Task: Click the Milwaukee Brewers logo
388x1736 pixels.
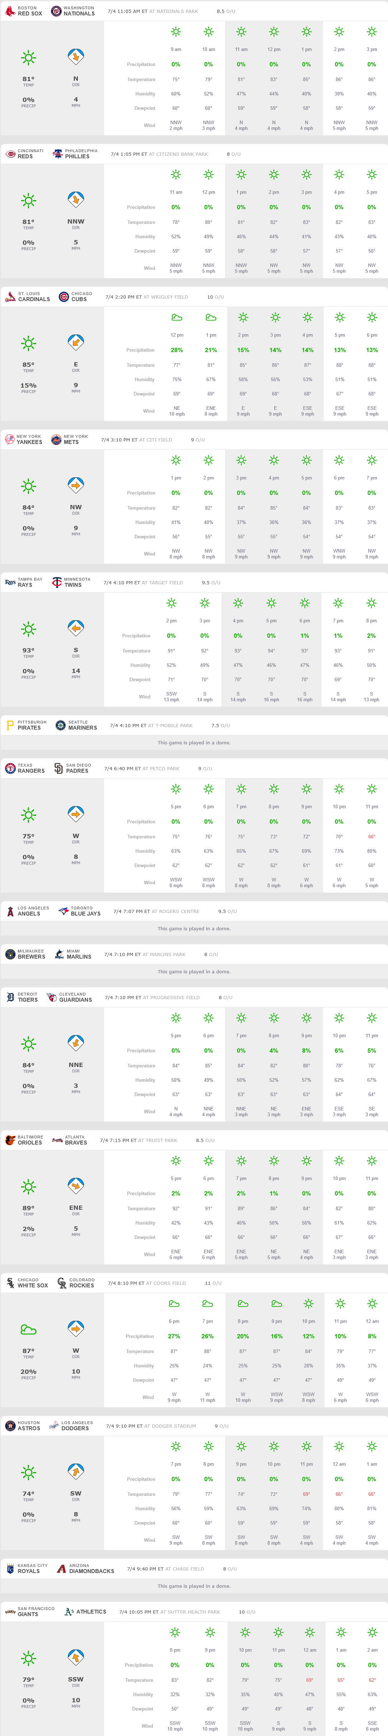Action: click(x=10, y=955)
